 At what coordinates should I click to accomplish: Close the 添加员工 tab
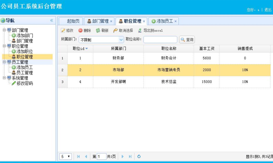176,21
